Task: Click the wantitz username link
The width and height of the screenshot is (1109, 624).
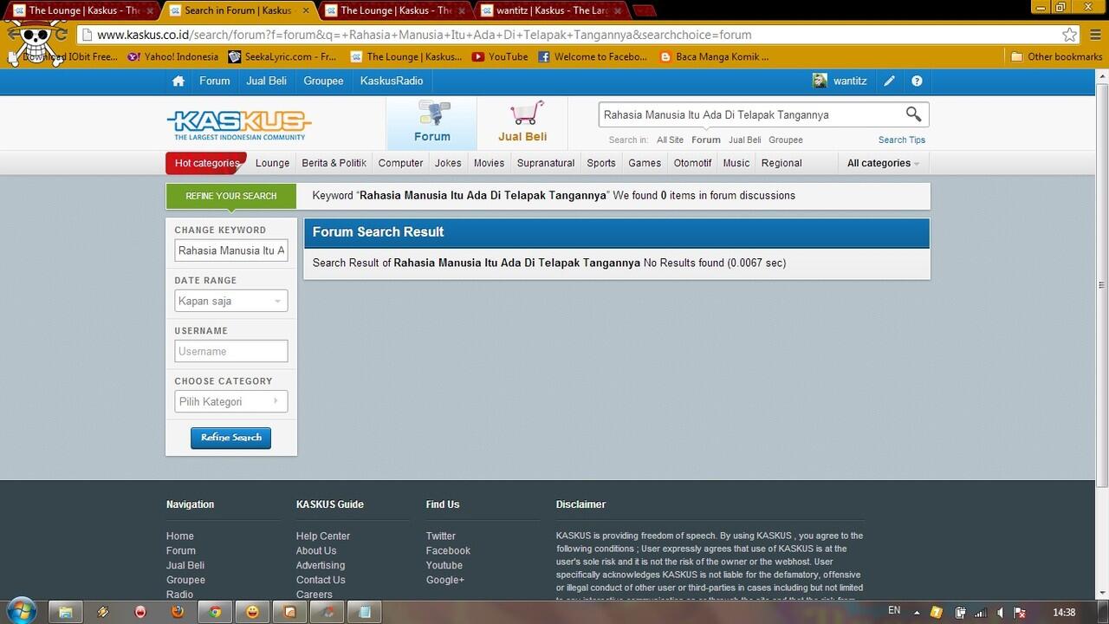Action: pyautogui.click(x=850, y=81)
